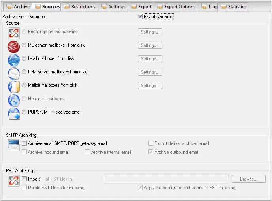Enable Archive email SMTP/POP3 gateway email
Viewport: 272px width, 201px height.
pyautogui.click(x=25, y=143)
